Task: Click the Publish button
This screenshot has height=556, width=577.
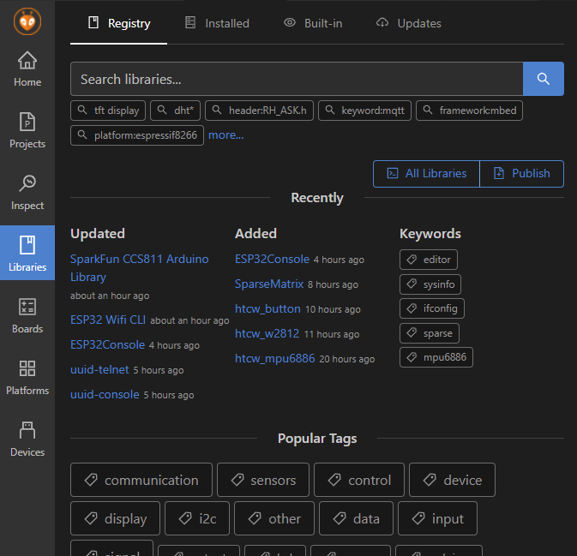Action: point(521,173)
